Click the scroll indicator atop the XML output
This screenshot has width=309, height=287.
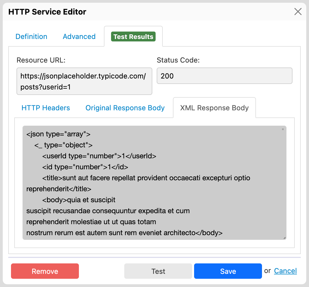coord(283,129)
